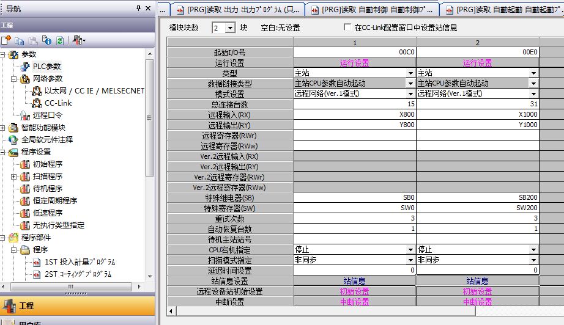Click the Refresh icon in navigation toolbar
This screenshot has width=564, height=325.
tap(59, 40)
